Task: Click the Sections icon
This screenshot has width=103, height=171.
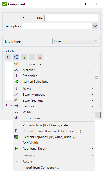Action: coord(16,106)
